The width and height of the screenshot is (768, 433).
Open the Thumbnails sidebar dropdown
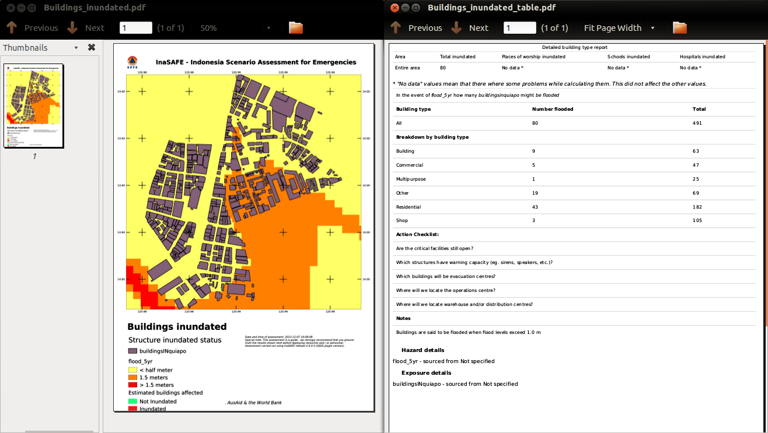pos(76,48)
